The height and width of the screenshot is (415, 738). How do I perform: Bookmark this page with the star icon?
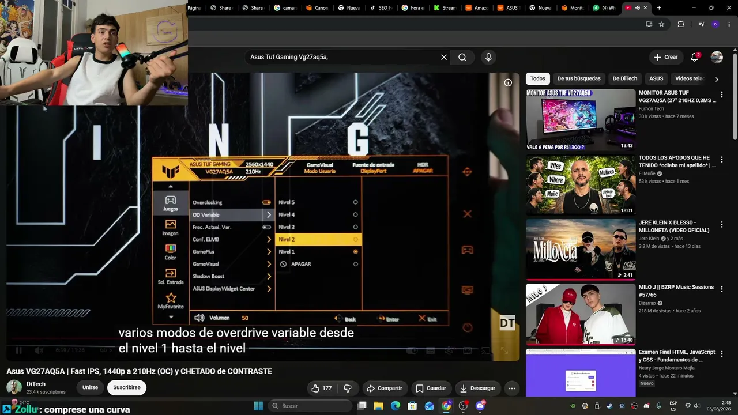point(661,24)
